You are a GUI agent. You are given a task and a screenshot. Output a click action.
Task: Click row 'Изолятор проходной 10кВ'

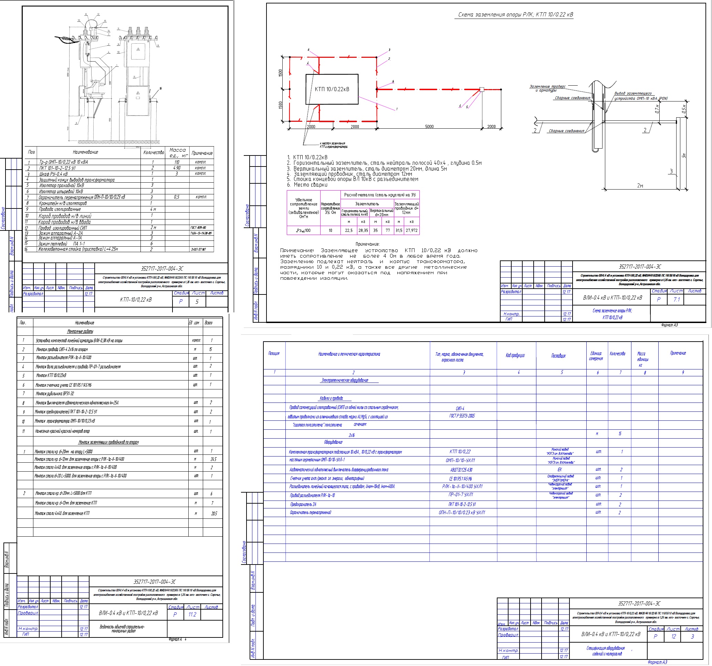(x=119, y=185)
